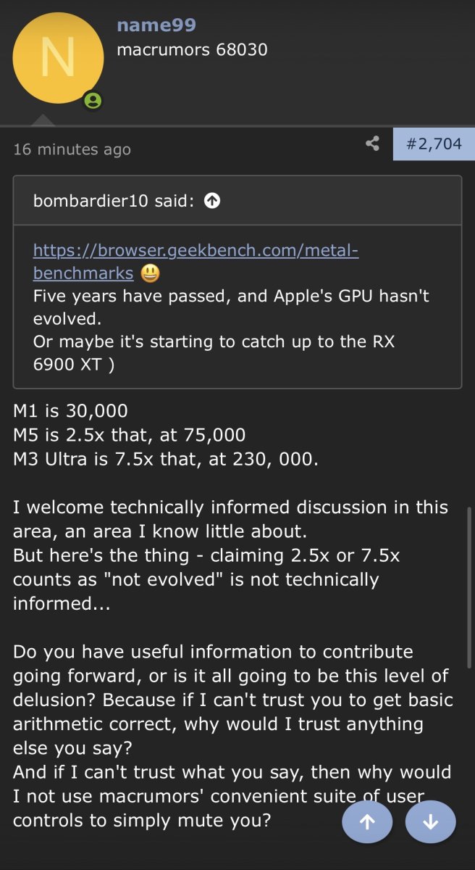Click the post number #2,704
Image resolution: width=475 pixels, height=870 pixels.
pyautogui.click(x=433, y=143)
